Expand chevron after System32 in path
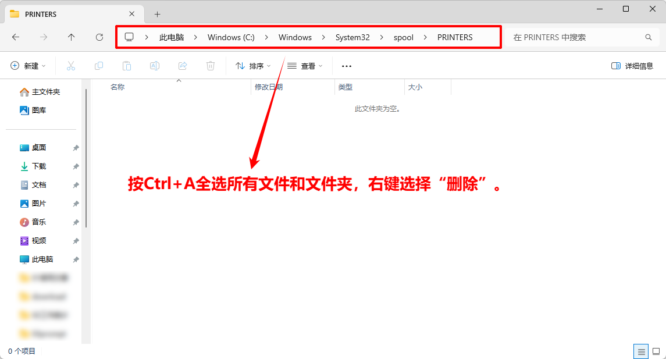 (x=382, y=37)
